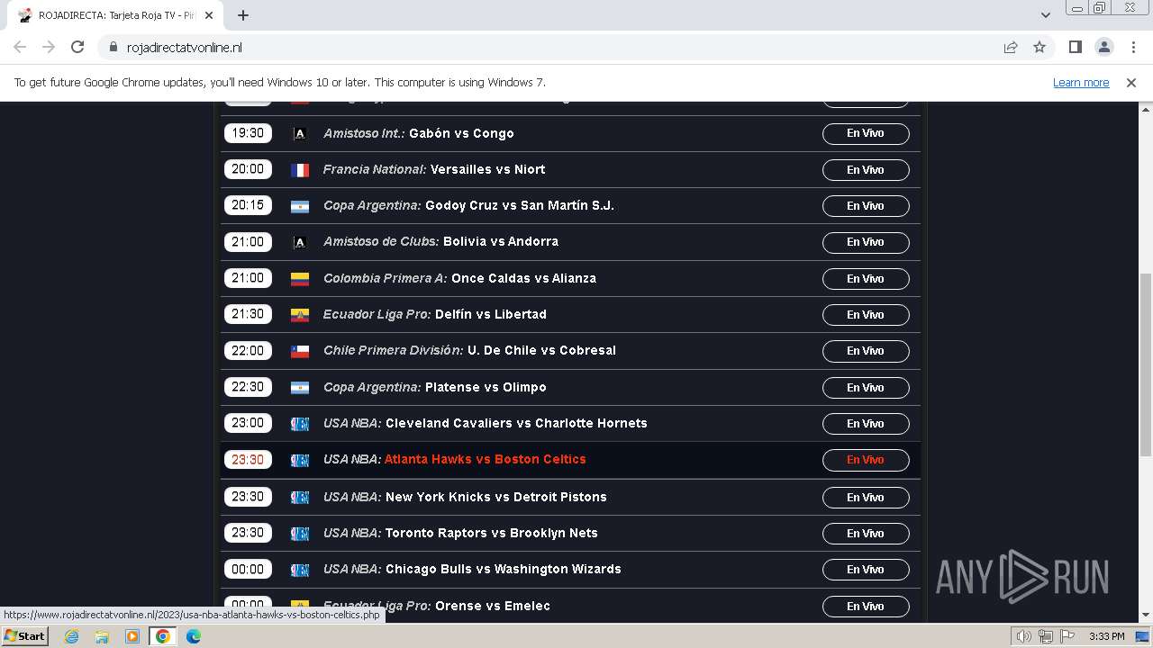Click the 19:30 time badge for Gabón vs Congo
The height and width of the screenshot is (648, 1153).
pyautogui.click(x=248, y=133)
